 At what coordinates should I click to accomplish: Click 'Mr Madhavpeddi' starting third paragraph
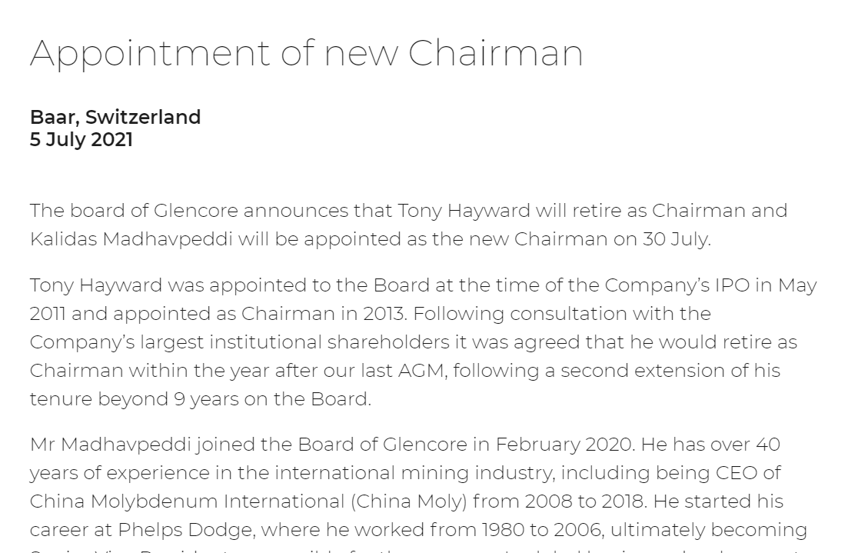[111, 445]
